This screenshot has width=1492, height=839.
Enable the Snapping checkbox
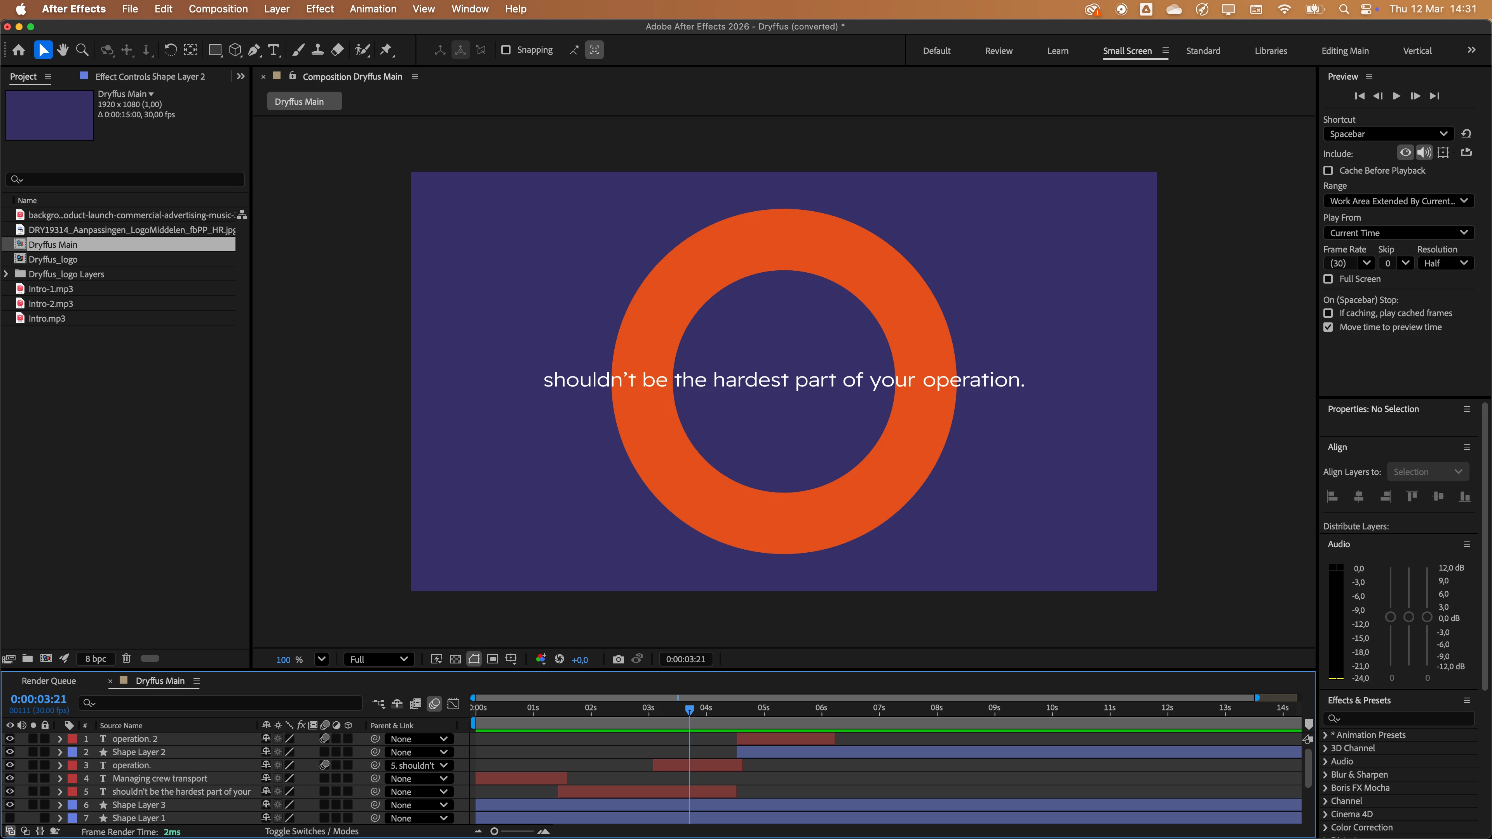point(505,50)
